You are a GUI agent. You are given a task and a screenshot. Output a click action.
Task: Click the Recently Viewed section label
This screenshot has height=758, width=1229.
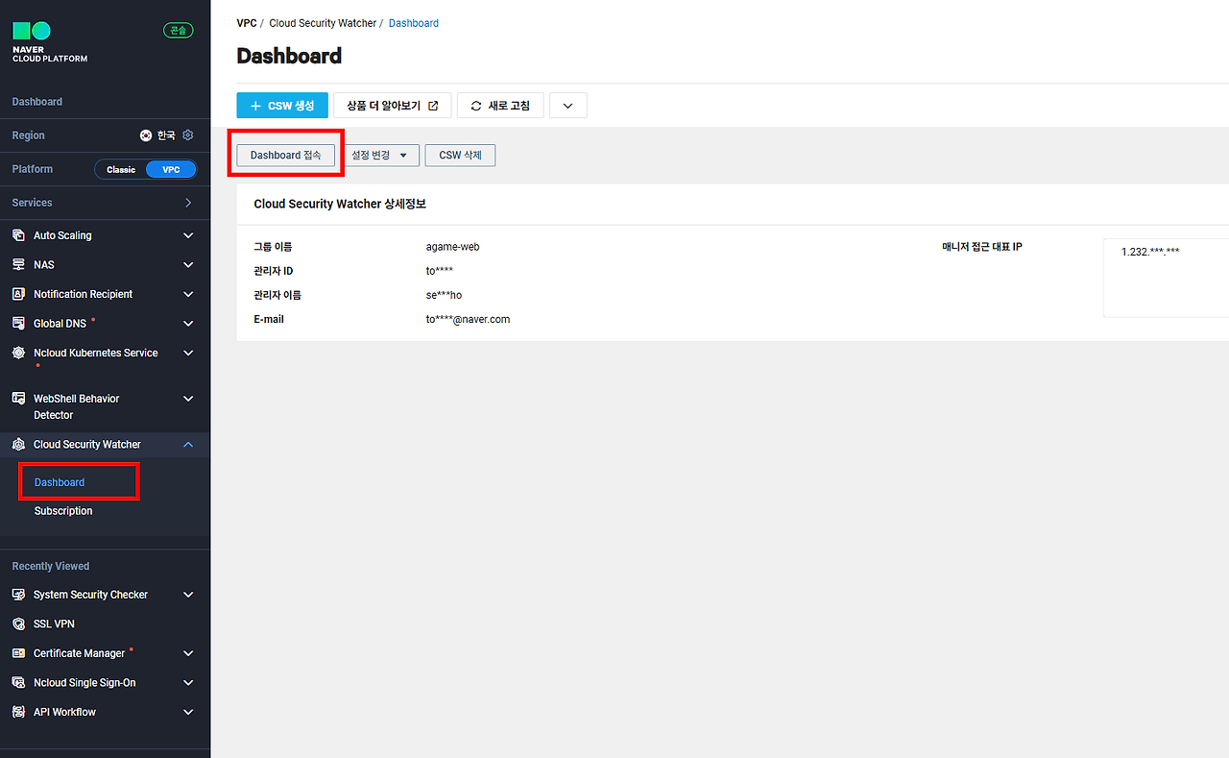tap(51, 566)
